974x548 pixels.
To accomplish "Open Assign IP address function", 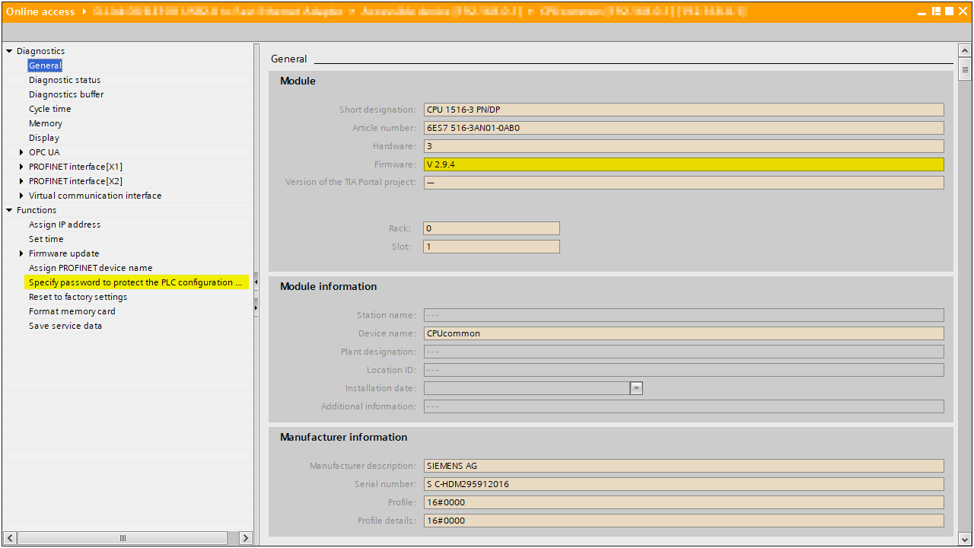I will click(65, 225).
